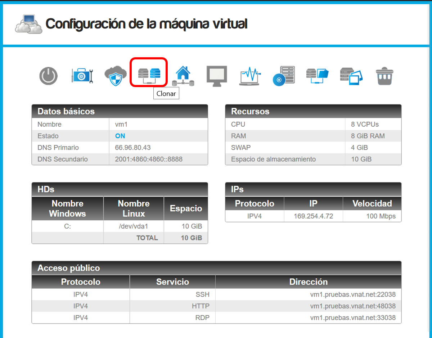Click the 8 GiB RAM value

368,136
